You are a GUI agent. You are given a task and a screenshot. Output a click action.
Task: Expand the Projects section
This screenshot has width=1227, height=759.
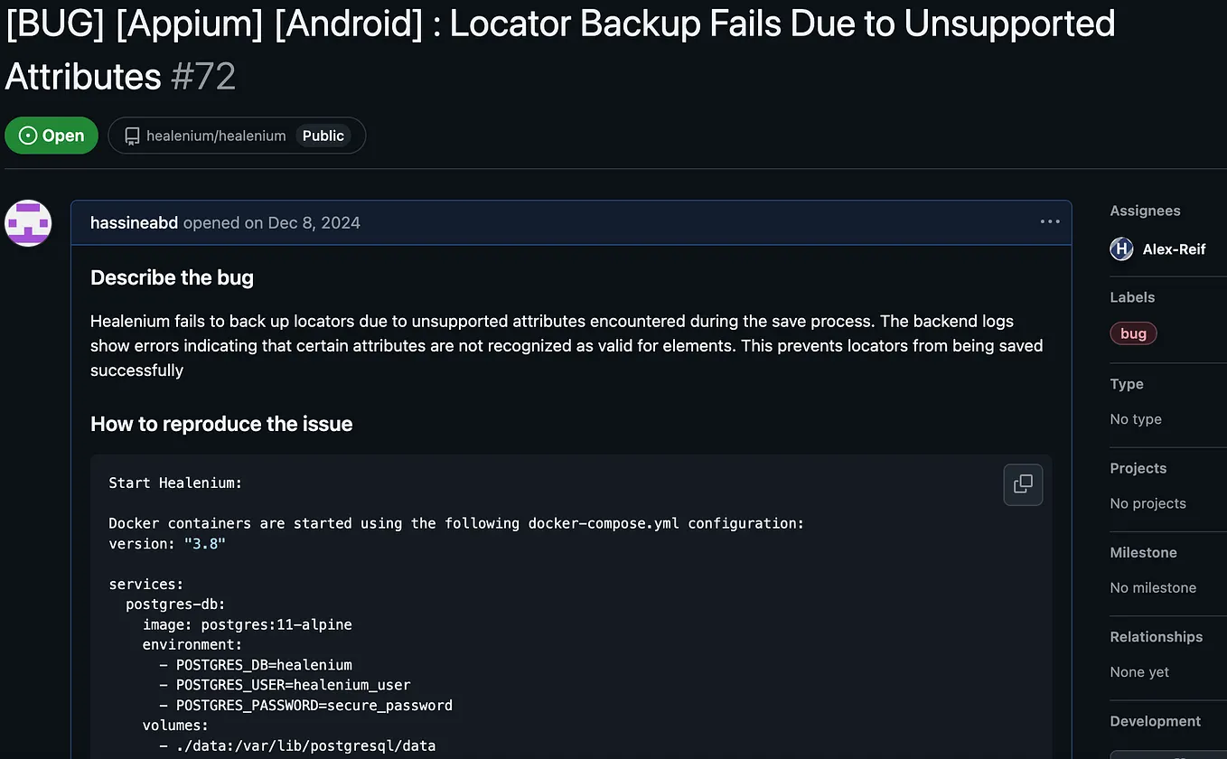pyautogui.click(x=1137, y=468)
